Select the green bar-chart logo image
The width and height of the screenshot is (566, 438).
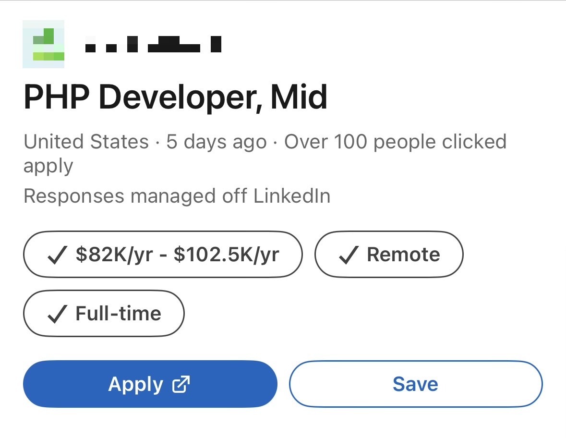click(44, 43)
